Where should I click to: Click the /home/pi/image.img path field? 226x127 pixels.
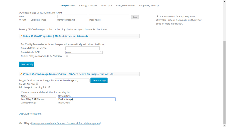point(72,16)
